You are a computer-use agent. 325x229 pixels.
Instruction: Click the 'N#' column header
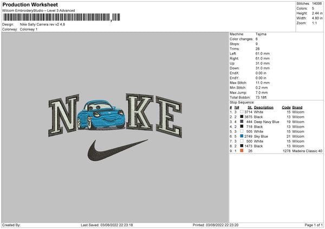(x=237, y=107)
